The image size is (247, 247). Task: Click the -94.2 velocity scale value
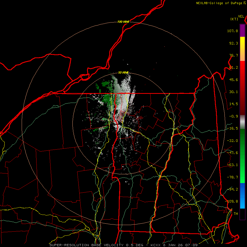pos(232,189)
